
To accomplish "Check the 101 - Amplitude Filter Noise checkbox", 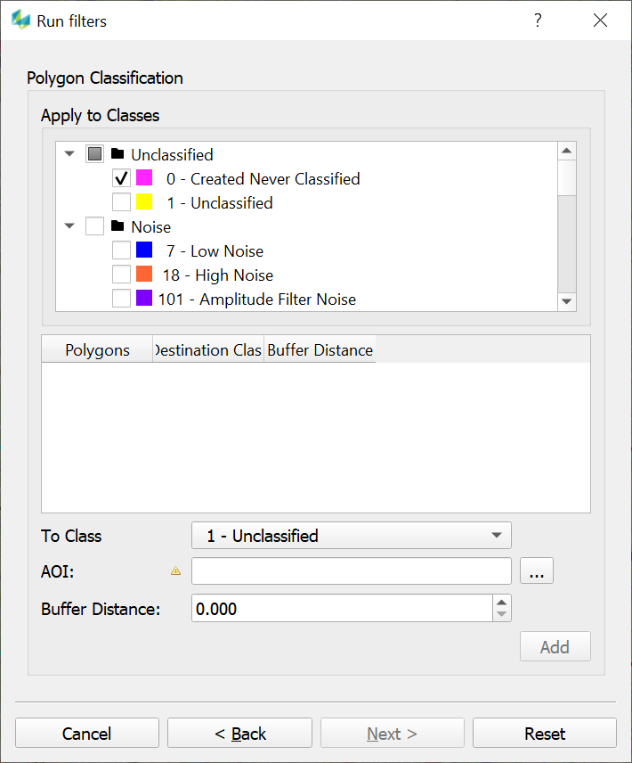I will tap(122, 299).
